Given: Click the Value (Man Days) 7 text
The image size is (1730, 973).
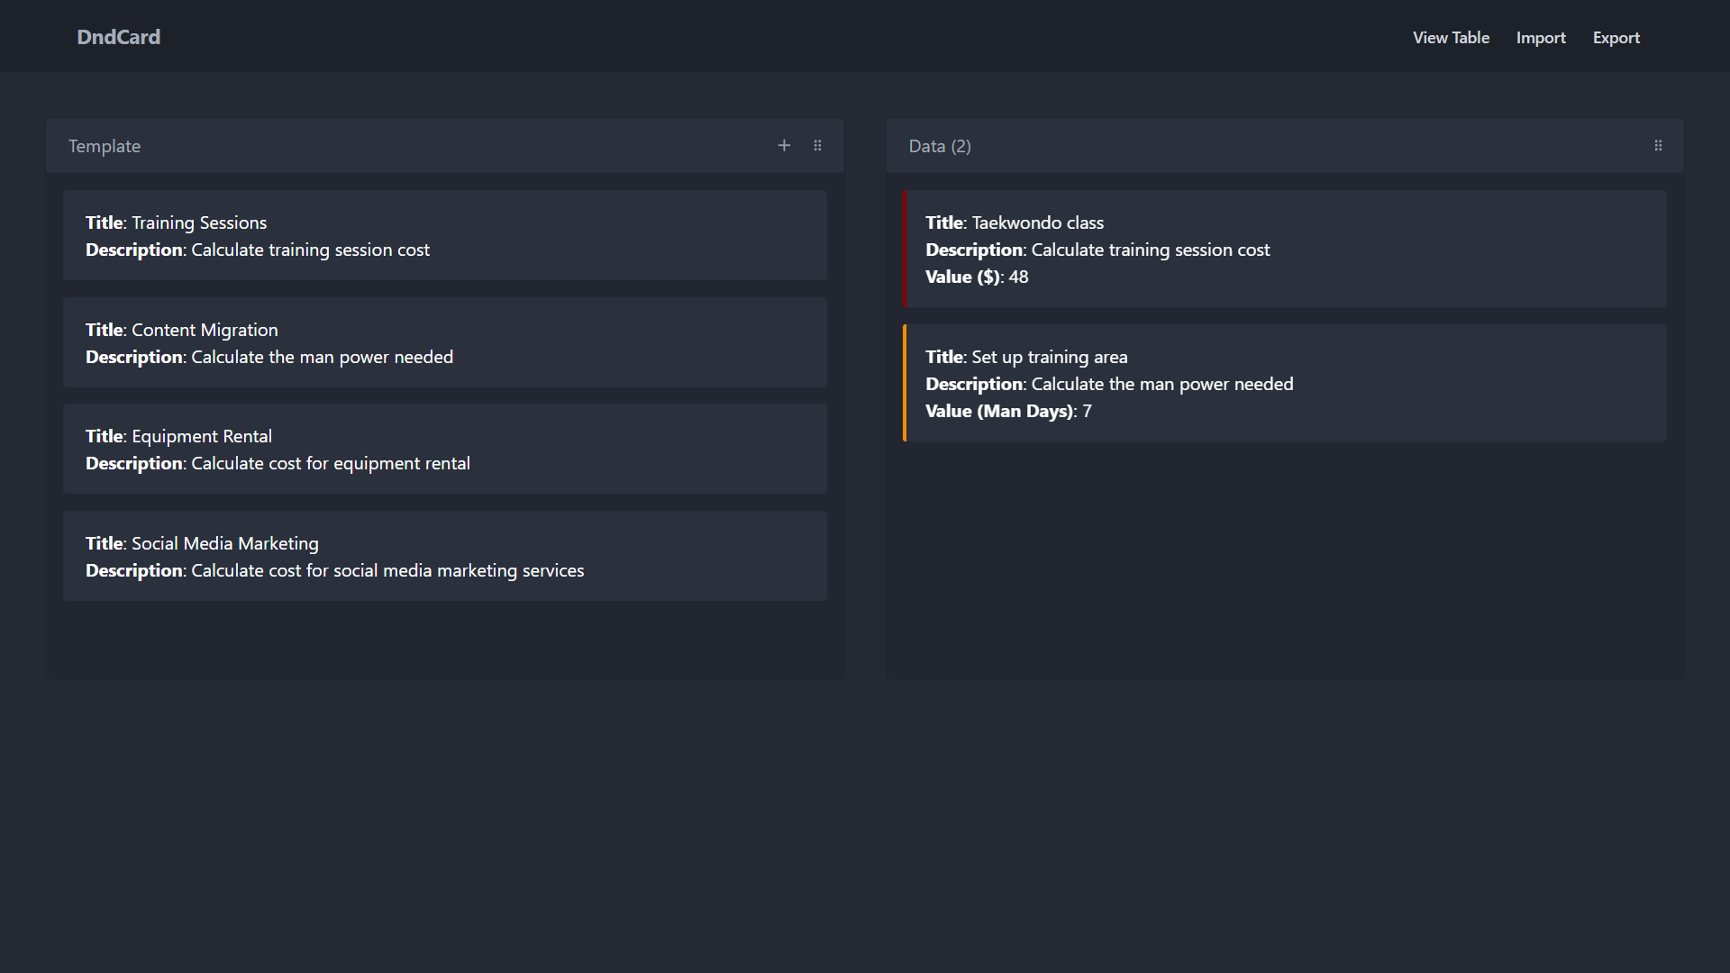Looking at the screenshot, I should [x=1008, y=411].
